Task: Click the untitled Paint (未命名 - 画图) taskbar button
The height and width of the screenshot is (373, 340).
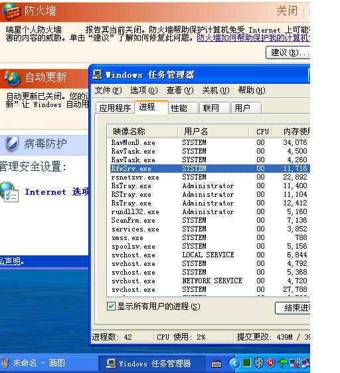Action: tap(48, 363)
